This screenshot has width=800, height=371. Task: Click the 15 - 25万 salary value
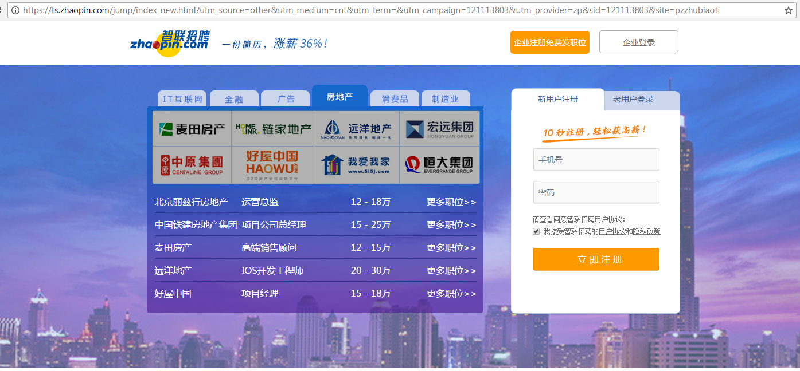pyautogui.click(x=371, y=225)
